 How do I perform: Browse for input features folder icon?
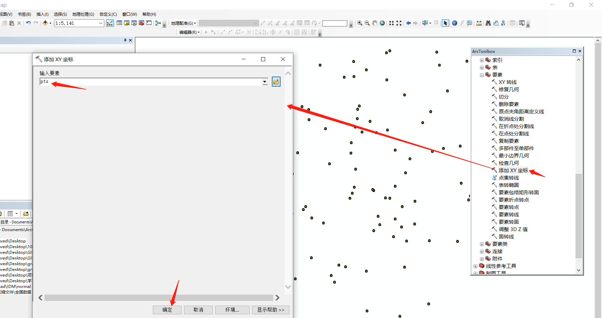tap(276, 82)
